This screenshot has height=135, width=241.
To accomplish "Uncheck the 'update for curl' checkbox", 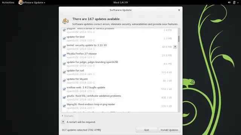I will 64,72.
